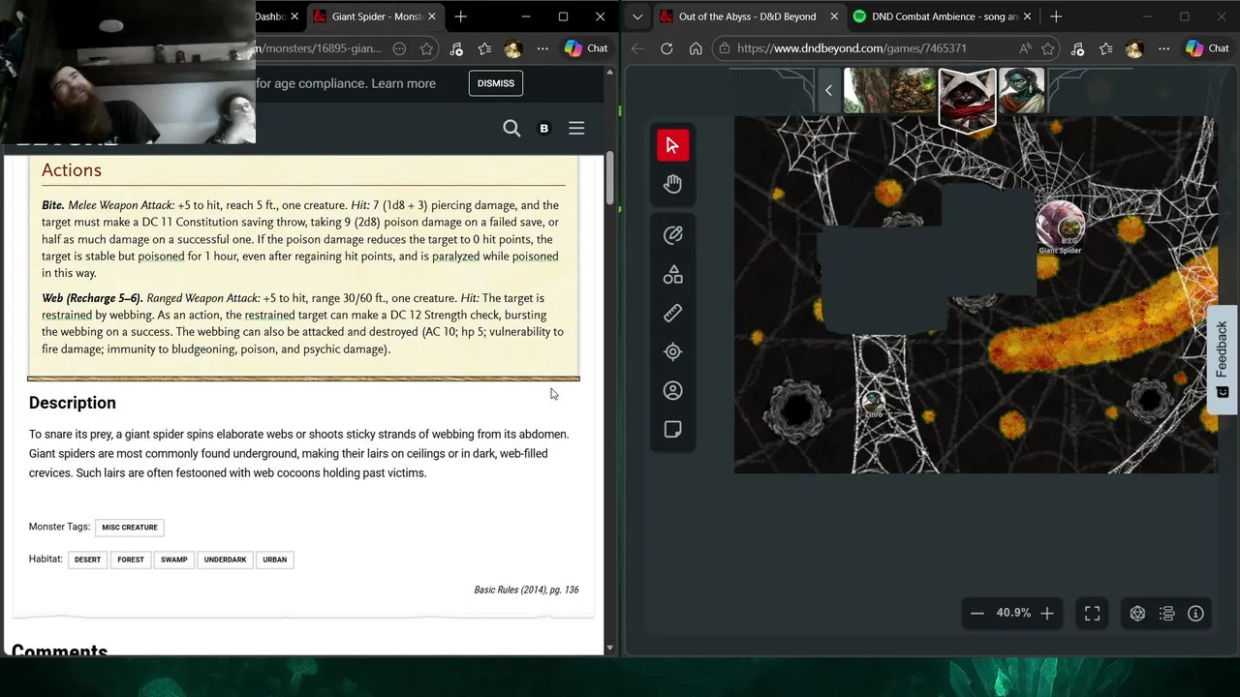
Task: Click the UNDERDARK habitat tag
Action: 225,560
